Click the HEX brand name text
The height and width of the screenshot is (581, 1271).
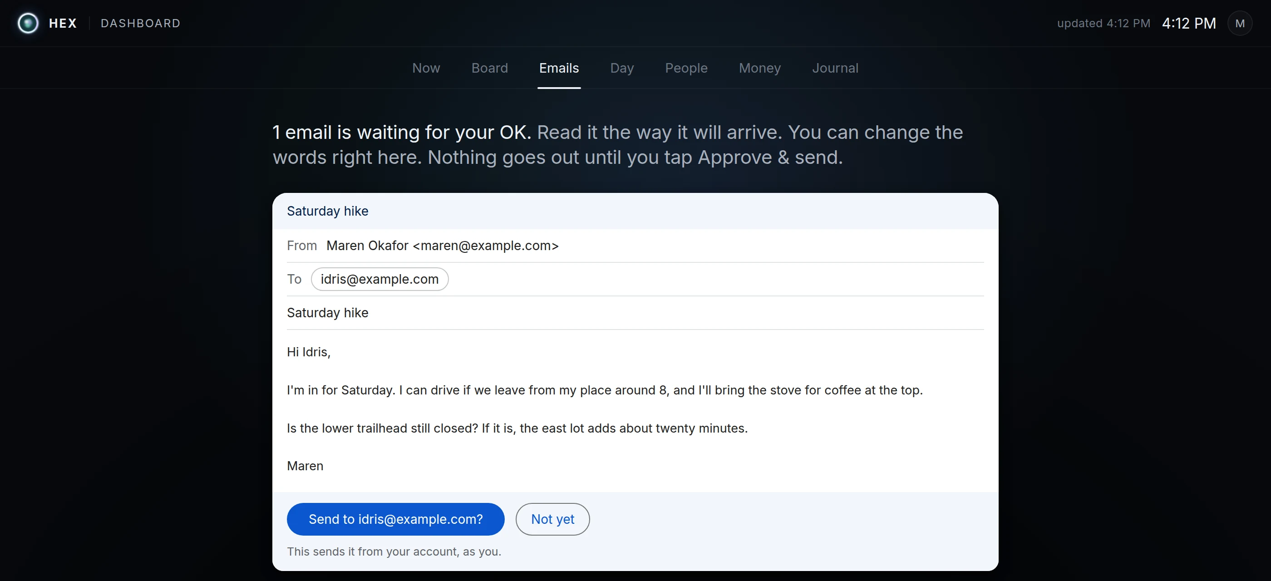click(63, 23)
